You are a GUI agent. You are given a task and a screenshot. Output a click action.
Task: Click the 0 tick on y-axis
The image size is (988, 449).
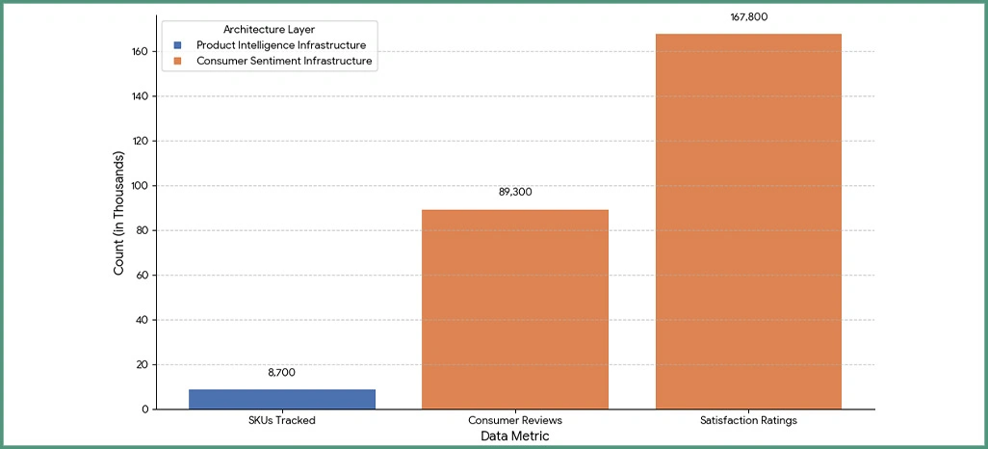click(144, 409)
